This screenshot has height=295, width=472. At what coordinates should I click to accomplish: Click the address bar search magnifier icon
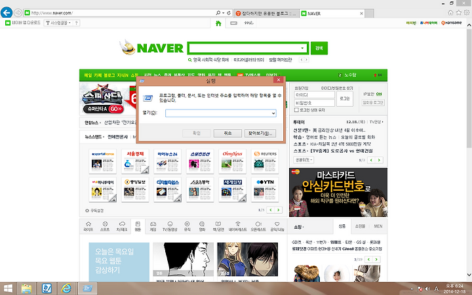tap(218, 13)
